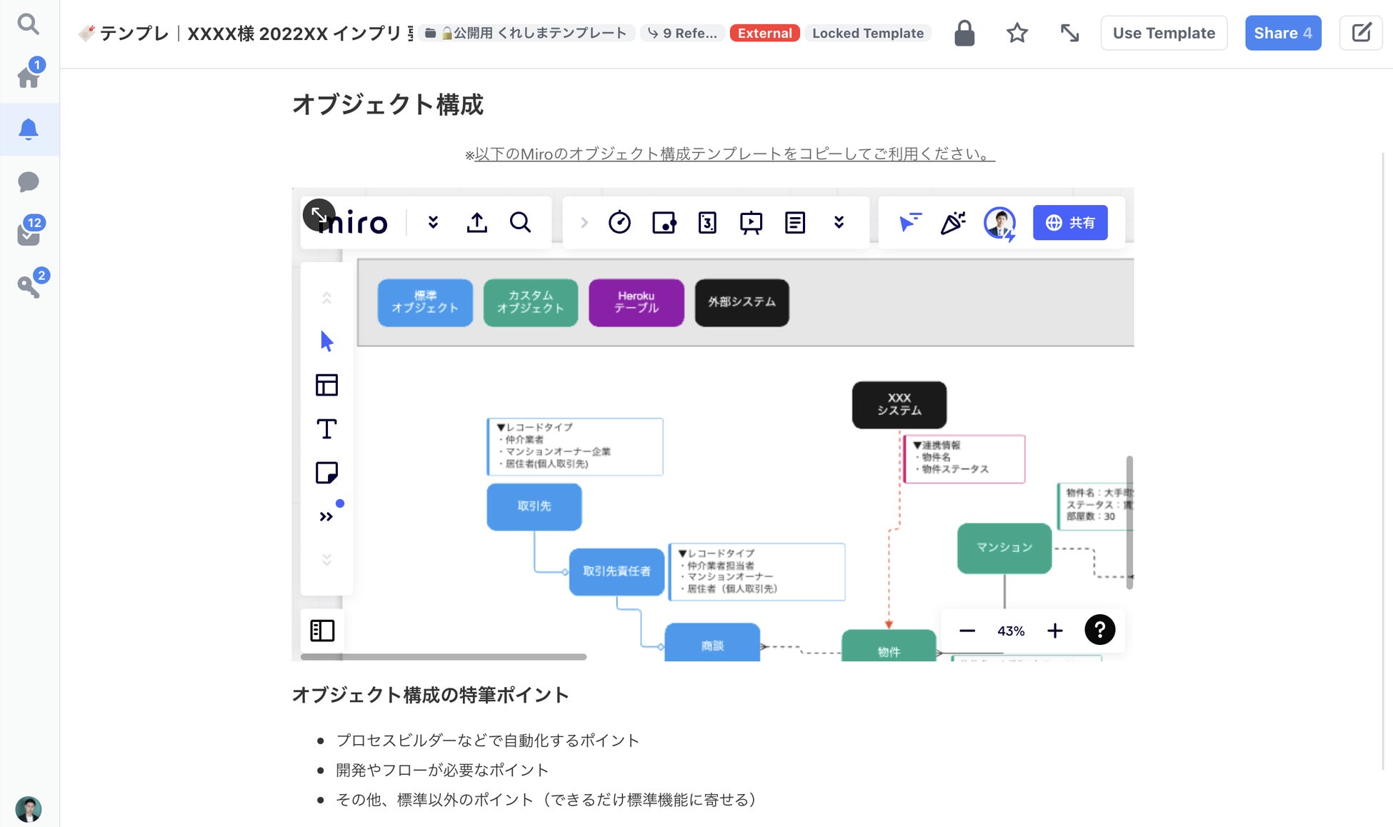Select the Miro sticky note tool

coord(326,473)
